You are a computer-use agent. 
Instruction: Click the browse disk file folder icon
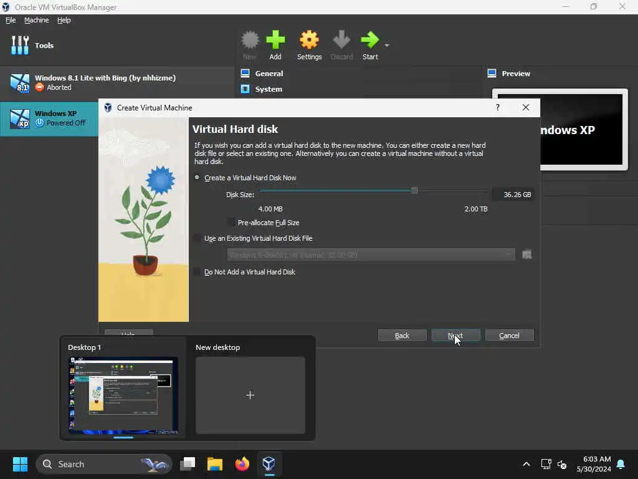click(x=526, y=254)
